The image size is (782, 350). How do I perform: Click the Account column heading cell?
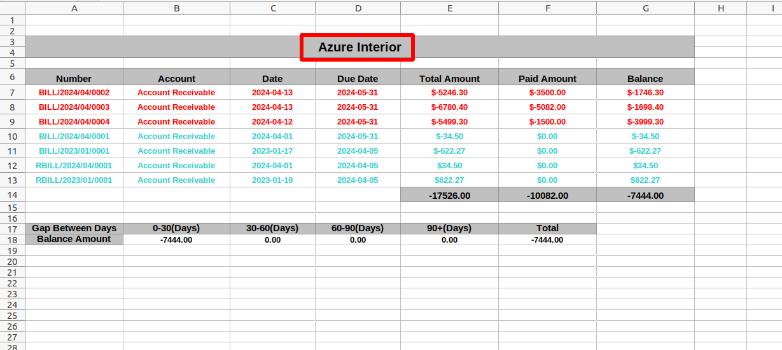[x=176, y=77]
